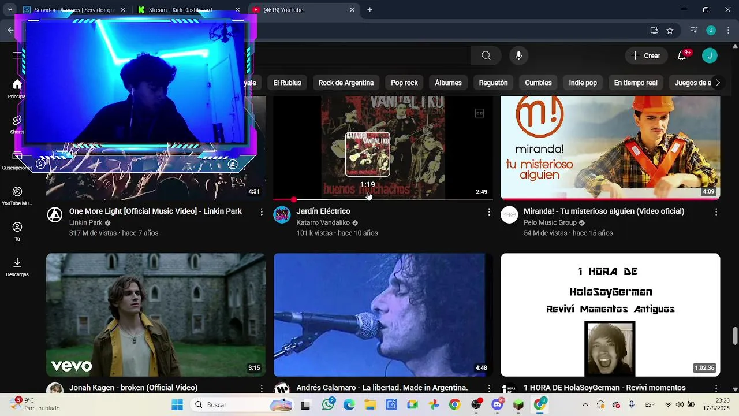Filter by Rock de Argentina chip
739x416 pixels.
(x=346, y=83)
